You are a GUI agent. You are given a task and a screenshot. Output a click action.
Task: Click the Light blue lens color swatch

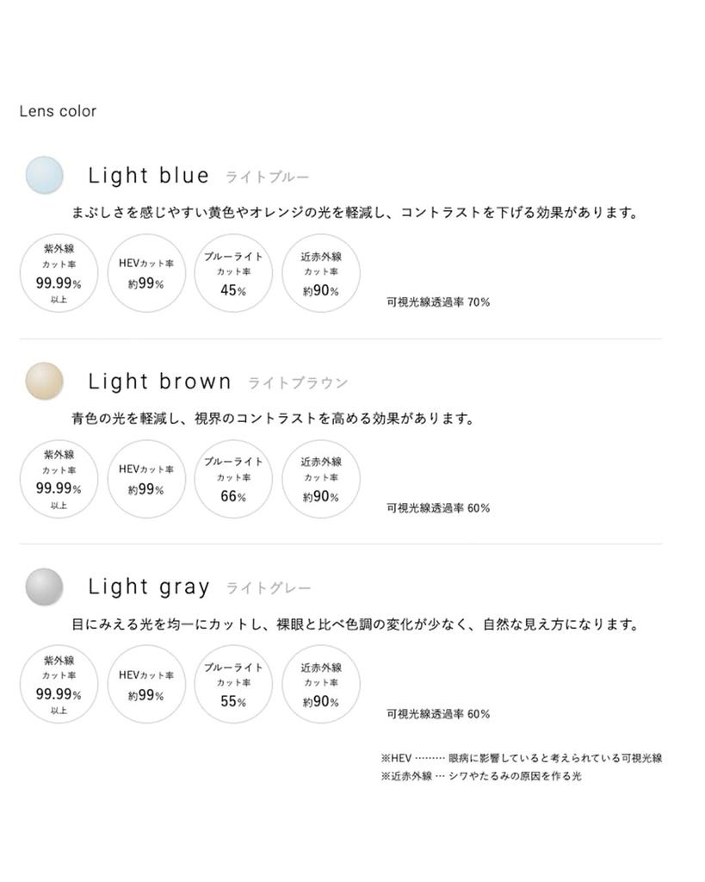click(45, 175)
